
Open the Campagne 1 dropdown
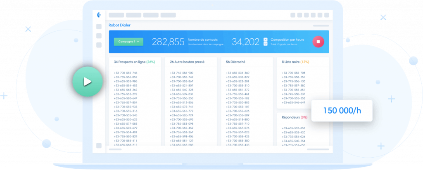(129, 42)
